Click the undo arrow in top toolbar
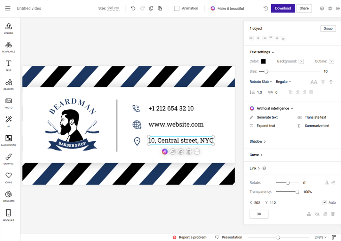341x241 pixels. 133,8
